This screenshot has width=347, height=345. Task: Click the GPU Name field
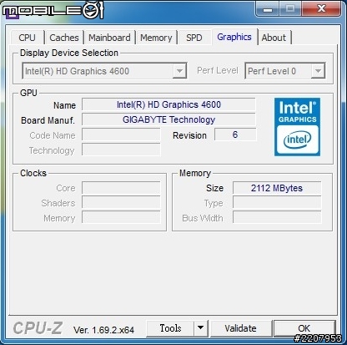pyautogui.click(x=168, y=104)
